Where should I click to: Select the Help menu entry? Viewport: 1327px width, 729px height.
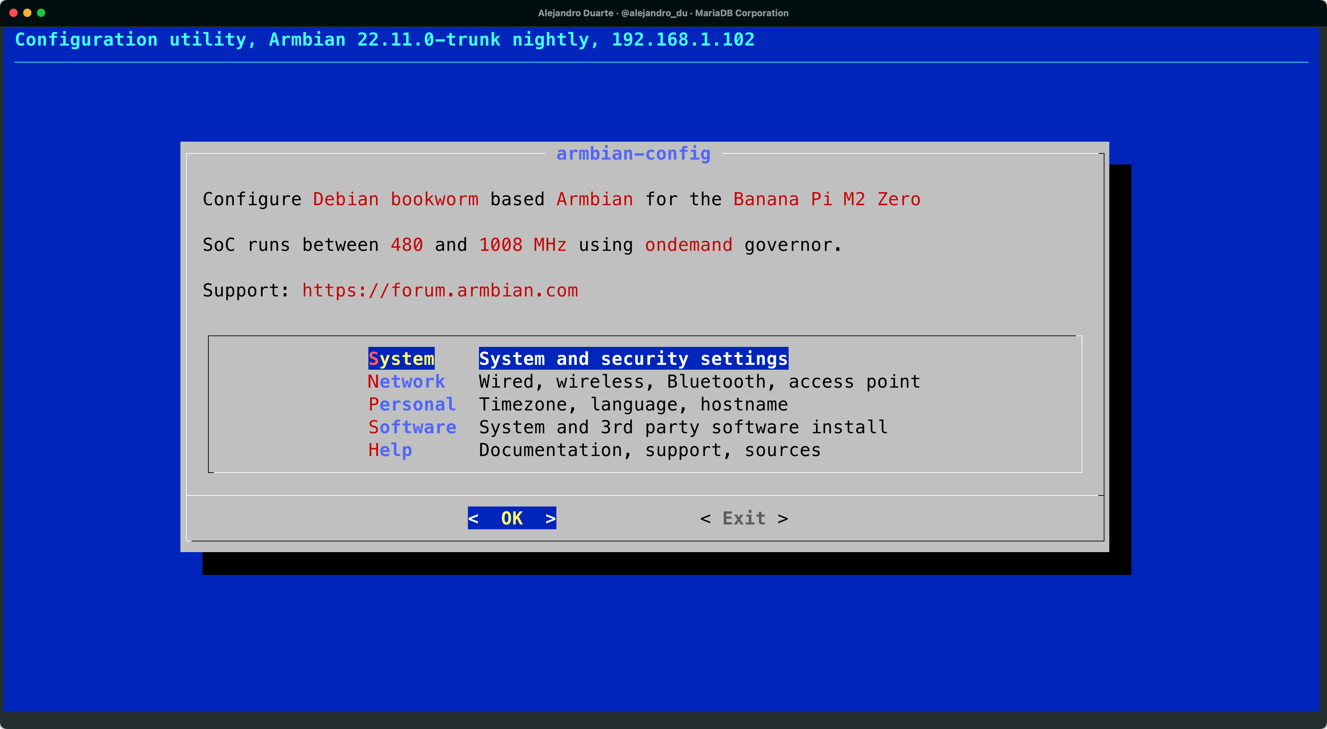(x=390, y=450)
